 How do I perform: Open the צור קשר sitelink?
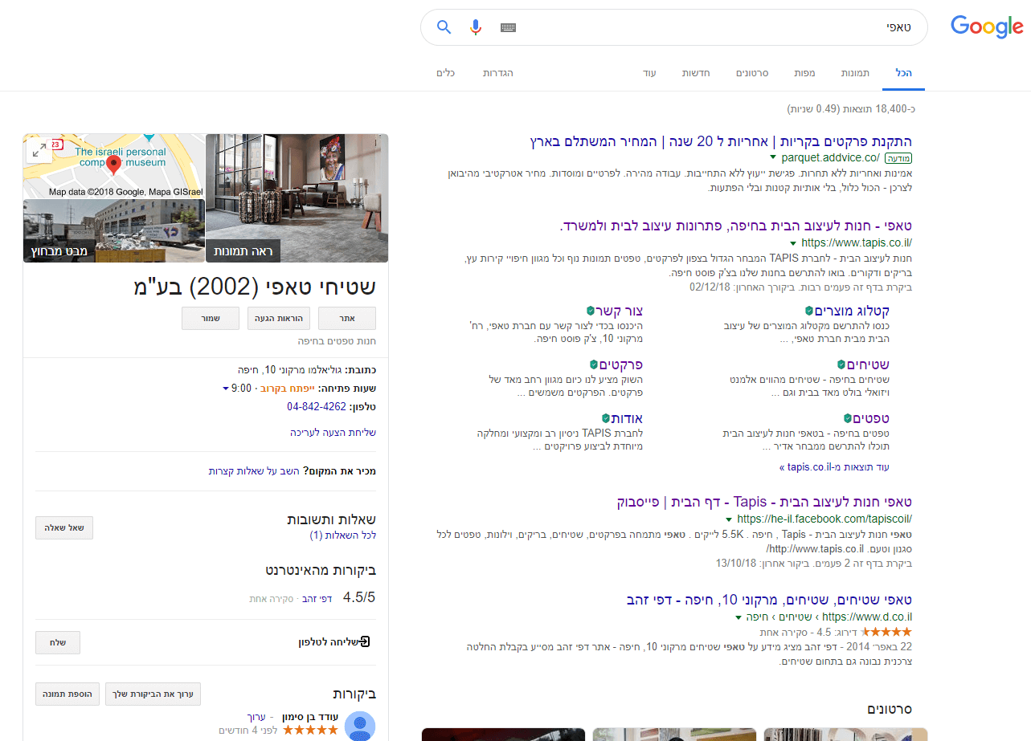[620, 311]
